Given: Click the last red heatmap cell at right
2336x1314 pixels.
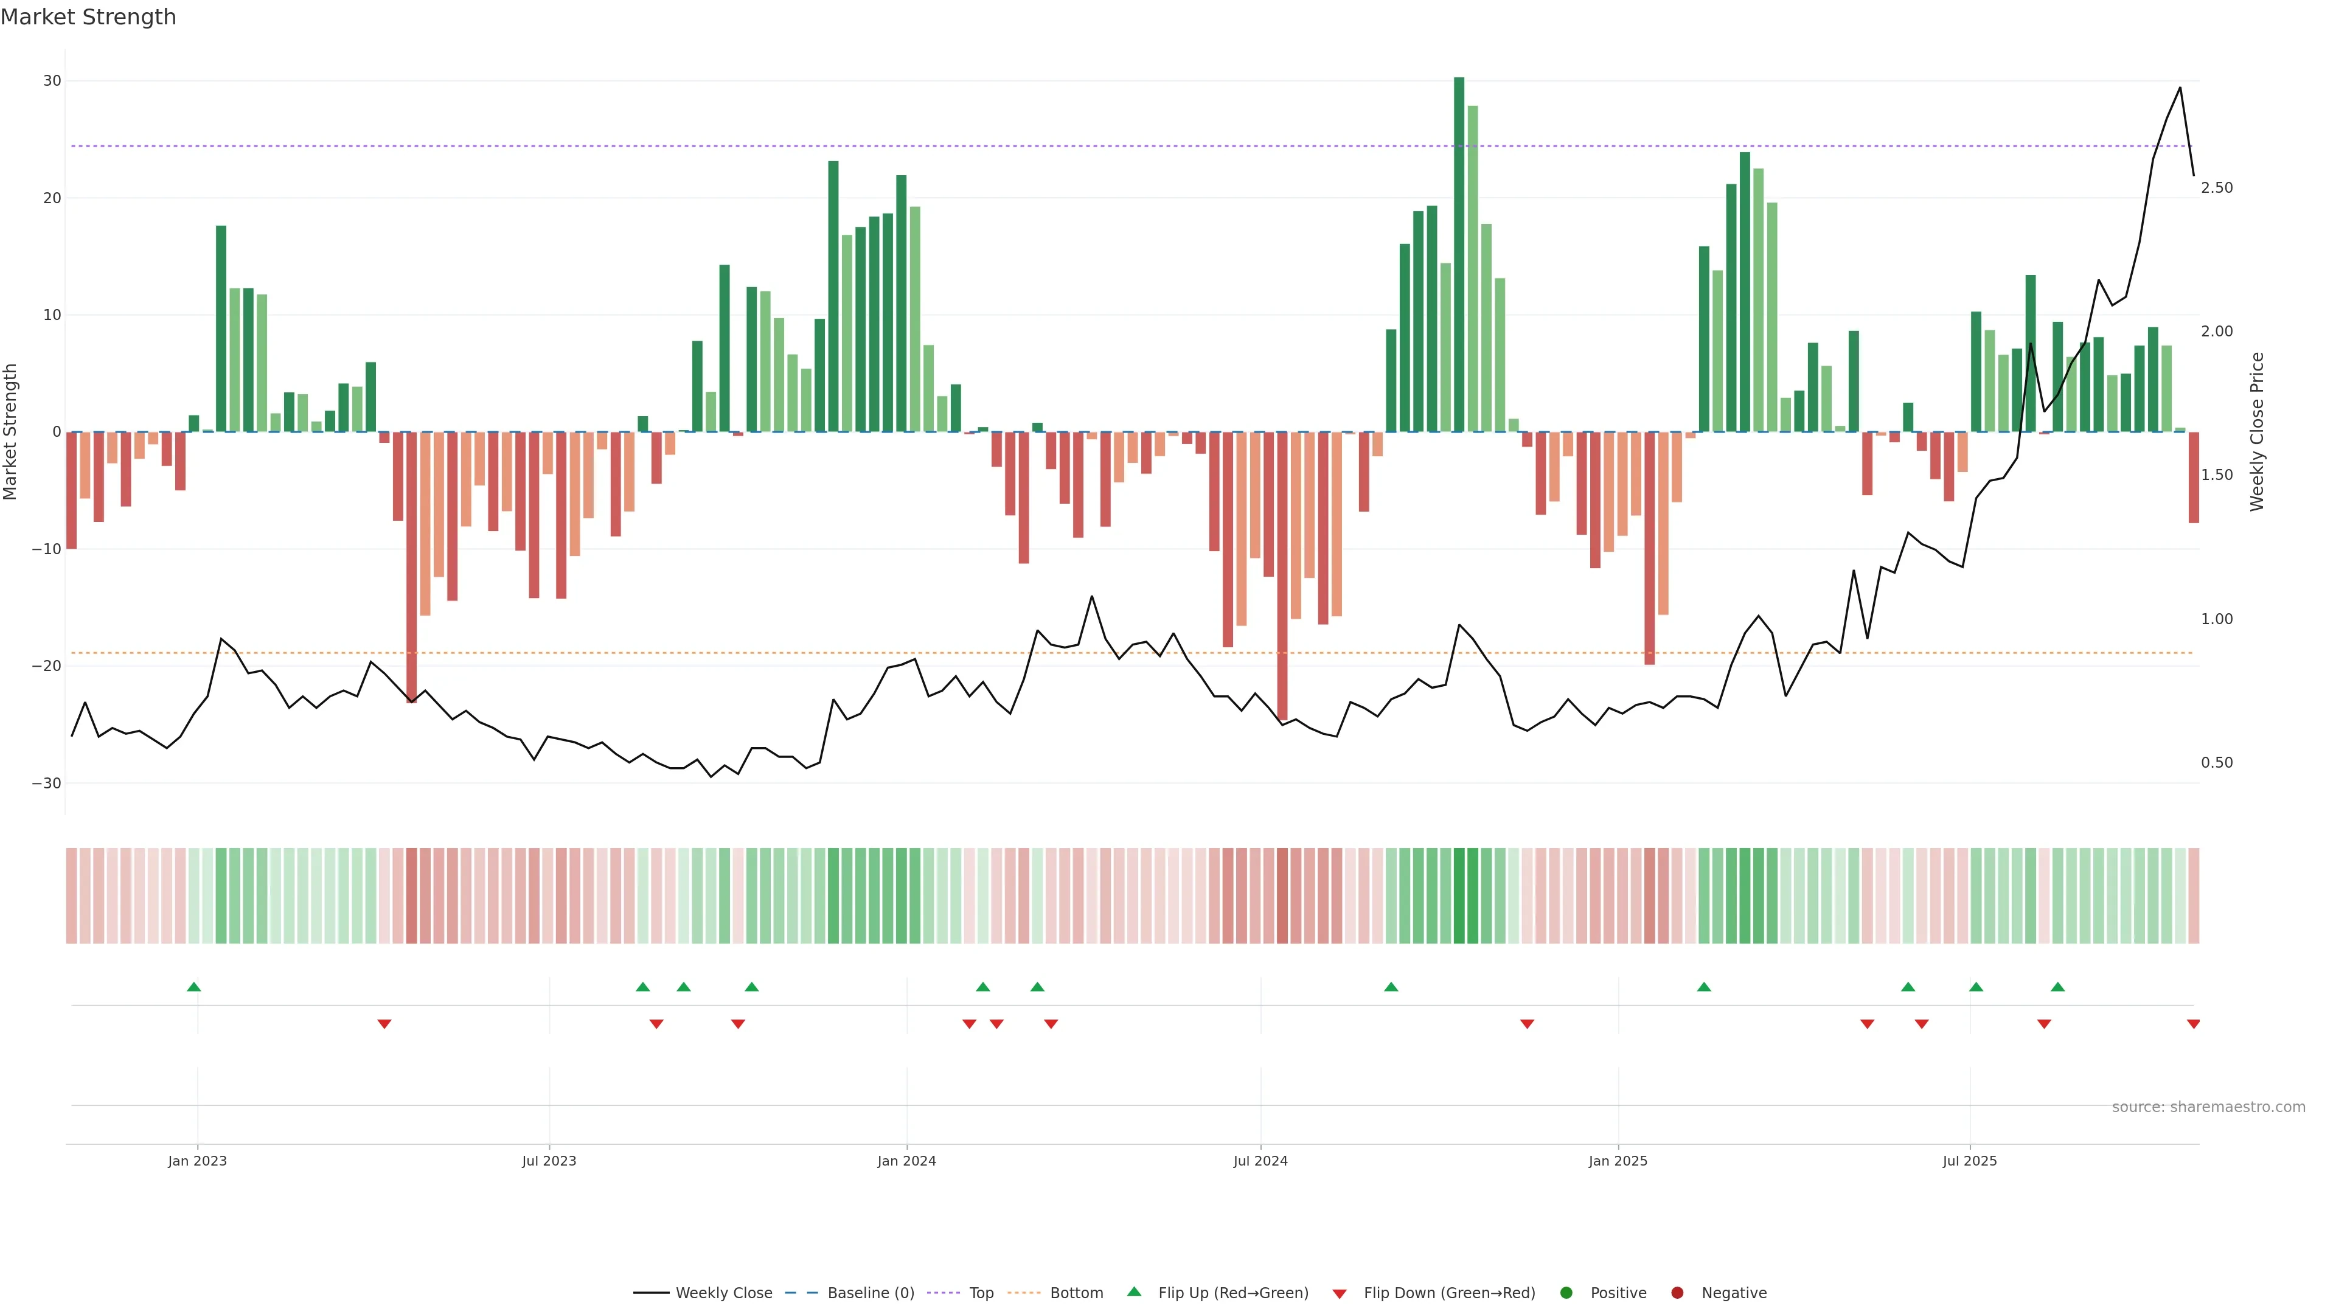Looking at the screenshot, I should tap(2192, 896).
